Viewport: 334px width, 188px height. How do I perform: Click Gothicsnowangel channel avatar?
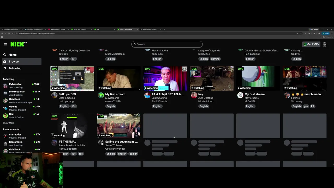101,143
